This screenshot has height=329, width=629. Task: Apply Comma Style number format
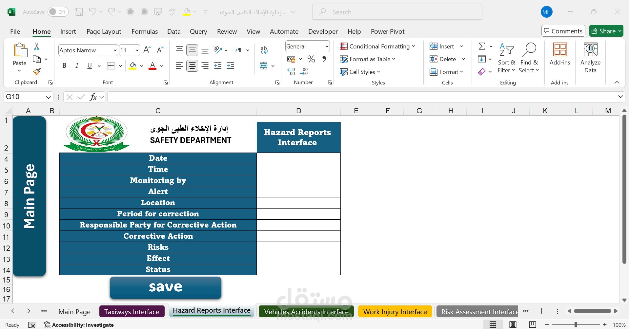324,59
